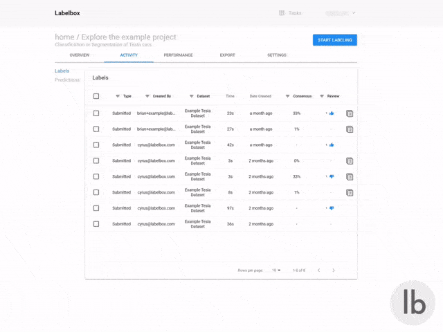Select Labels in the left sidebar

(x=62, y=71)
